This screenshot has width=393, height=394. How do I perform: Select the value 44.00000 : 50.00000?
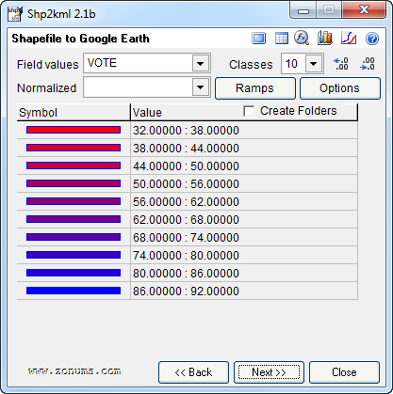(186, 166)
